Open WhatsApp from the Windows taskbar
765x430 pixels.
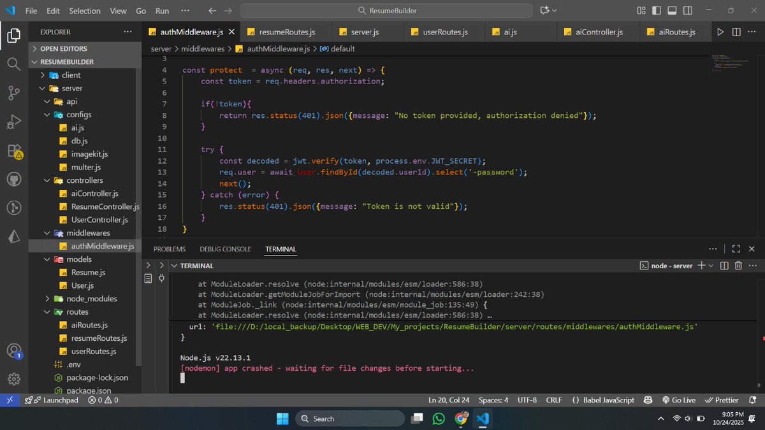[439, 419]
